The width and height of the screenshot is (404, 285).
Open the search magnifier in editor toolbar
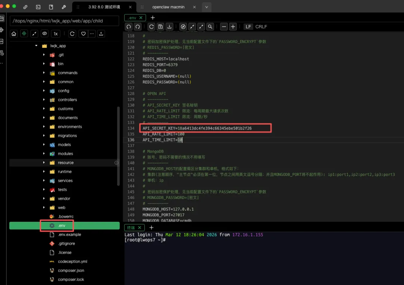(x=210, y=27)
